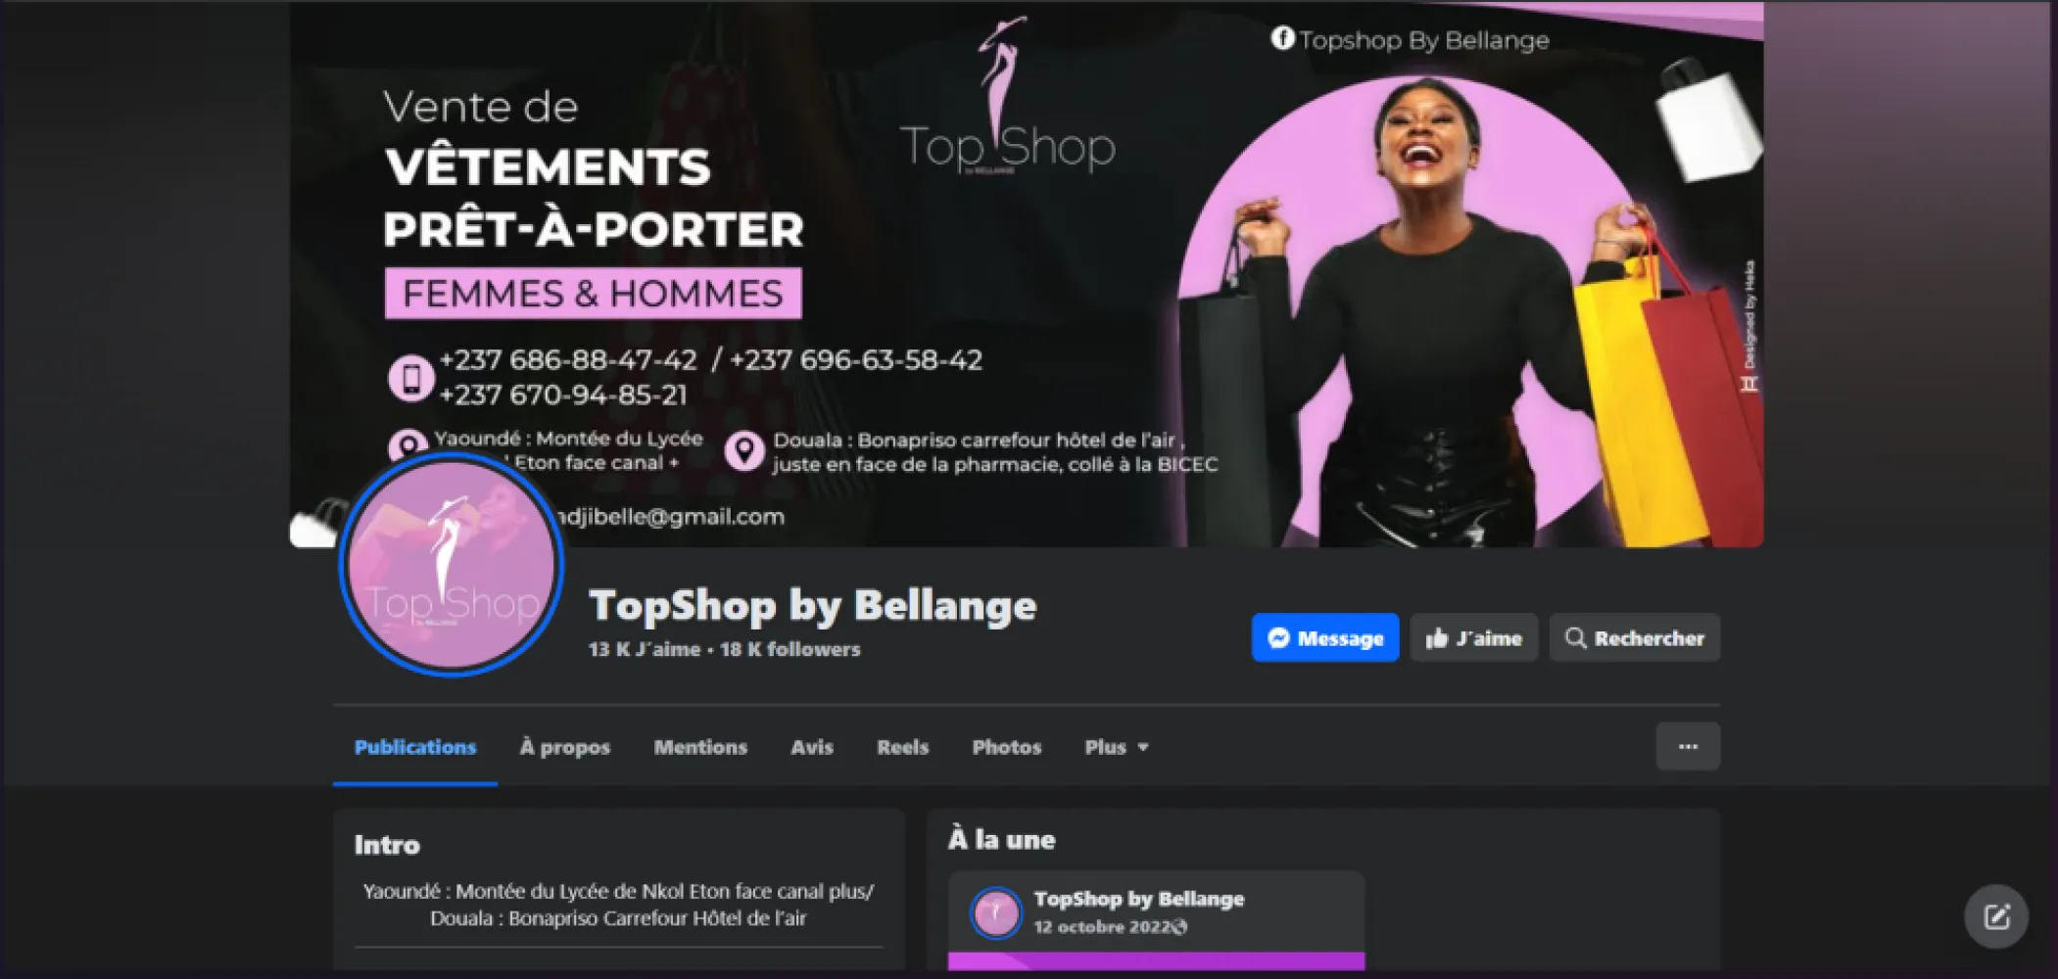
Task: Click the featured post avatar thumbnail
Action: tap(996, 912)
